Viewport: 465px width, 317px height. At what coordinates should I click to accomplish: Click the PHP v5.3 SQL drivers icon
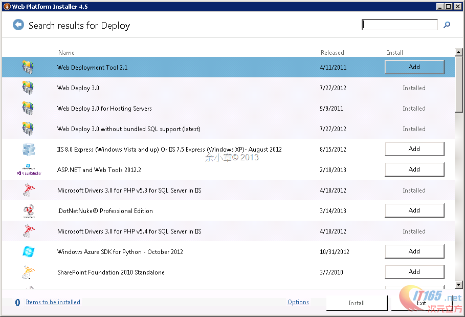tap(29, 190)
